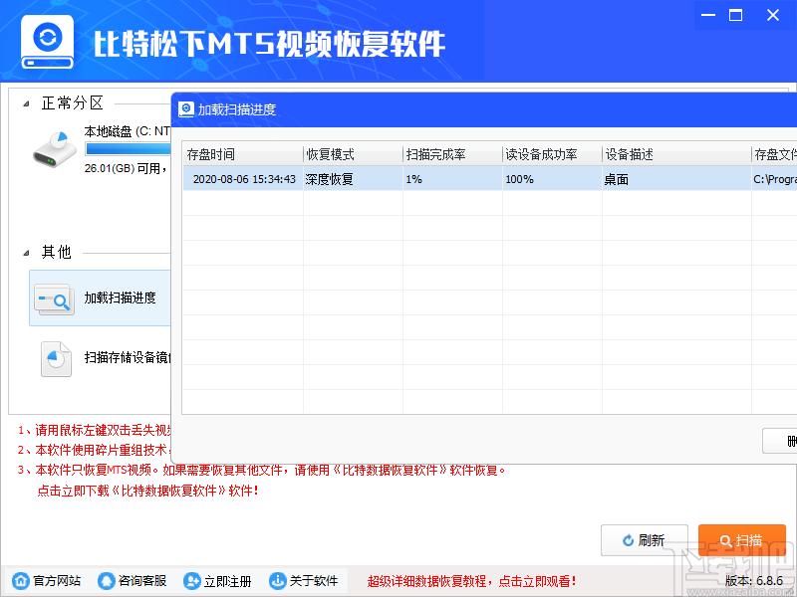Image resolution: width=797 pixels, height=597 pixels.
Task: Close the application window
Action: point(773,15)
